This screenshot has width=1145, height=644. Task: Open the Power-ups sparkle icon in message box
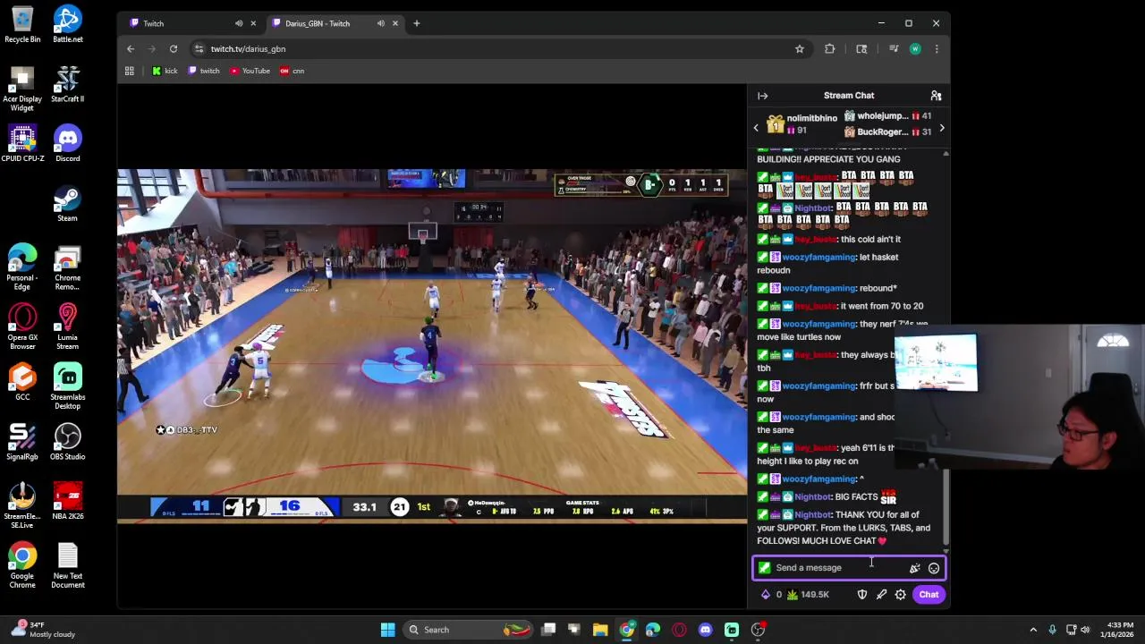pyautogui.click(x=914, y=568)
